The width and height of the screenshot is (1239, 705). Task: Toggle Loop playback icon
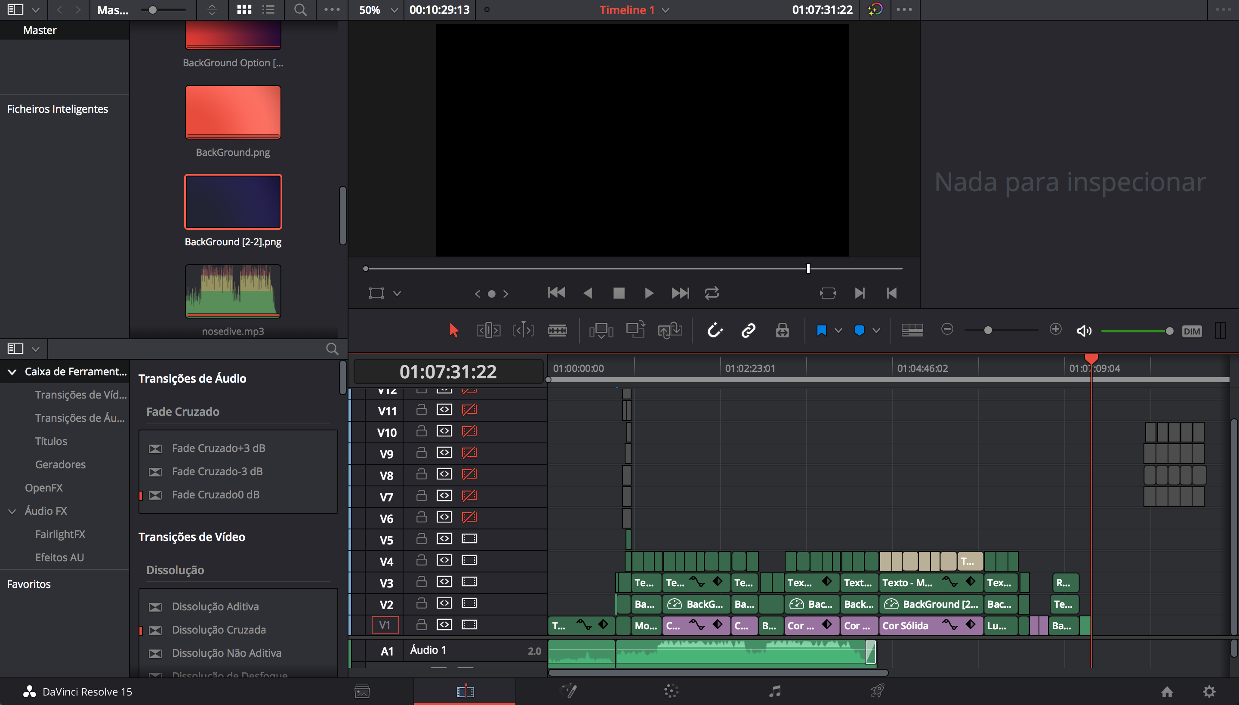coord(712,293)
